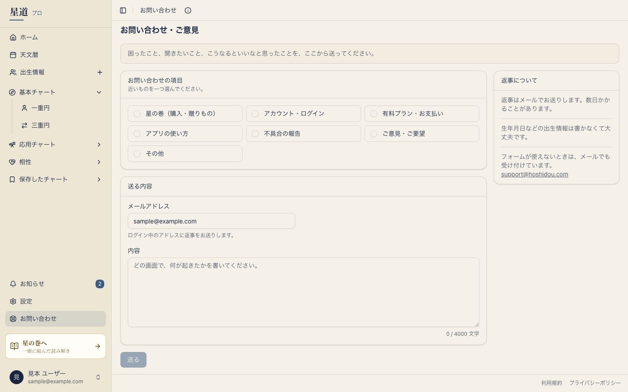Viewport: 628px width, 392px height.
Task: Toggle the sidebar panel icon
Action: click(x=123, y=10)
